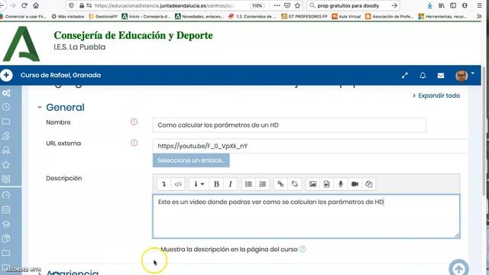
Task: Open the notifications bell
Action: pyautogui.click(x=423, y=76)
